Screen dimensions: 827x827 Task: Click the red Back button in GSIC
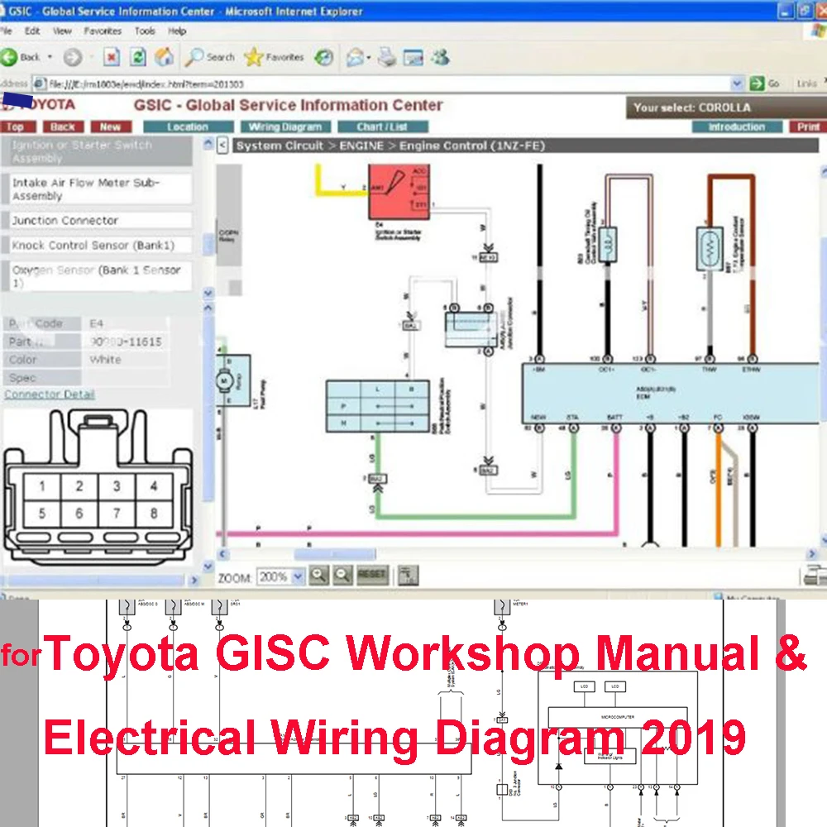[x=63, y=127]
